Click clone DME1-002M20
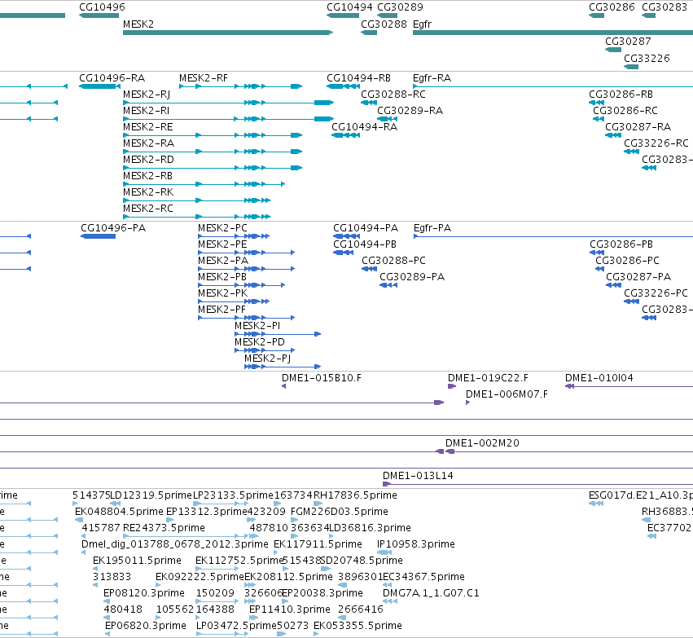The height and width of the screenshot is (638, 693). tap(482, 443)
